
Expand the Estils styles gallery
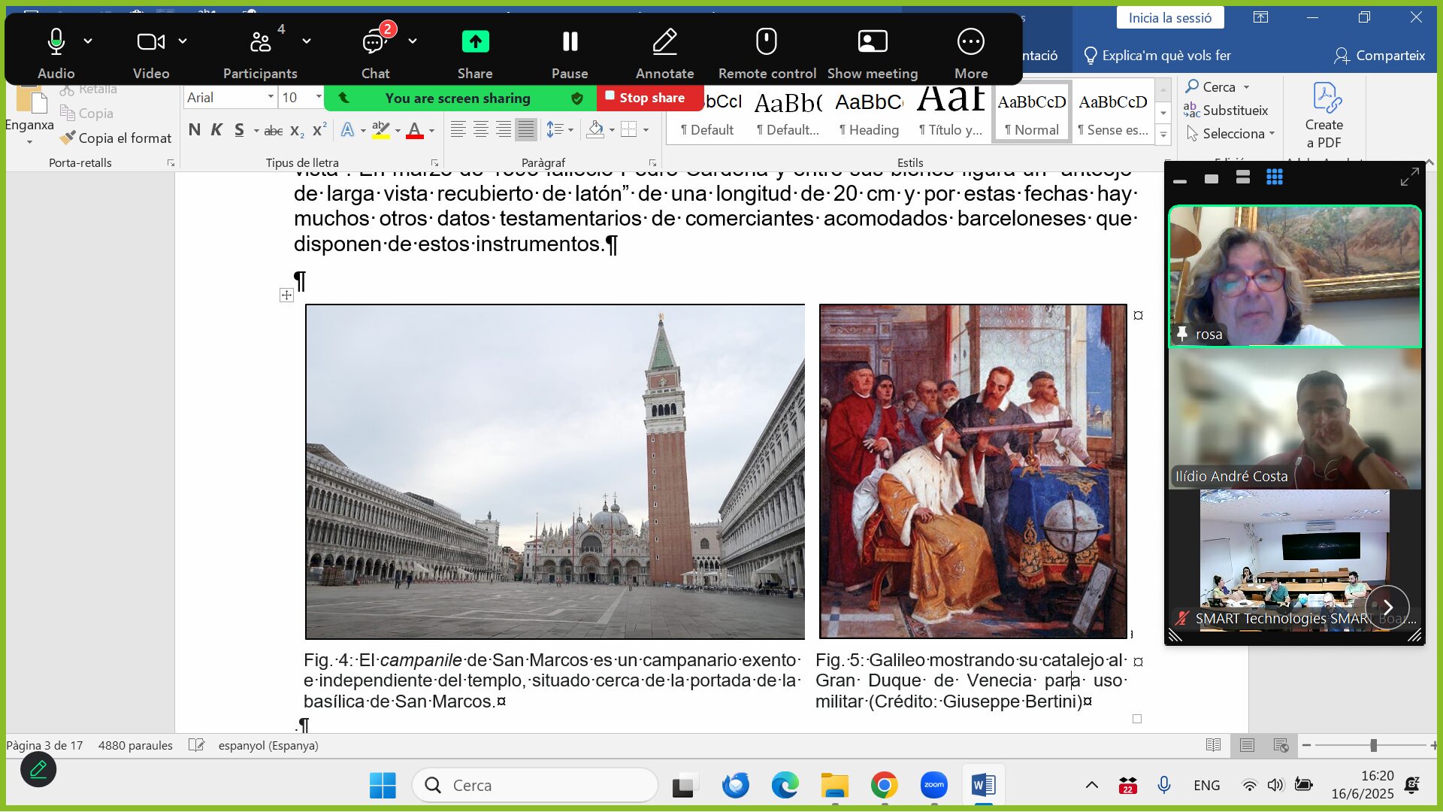[1163, 135]
